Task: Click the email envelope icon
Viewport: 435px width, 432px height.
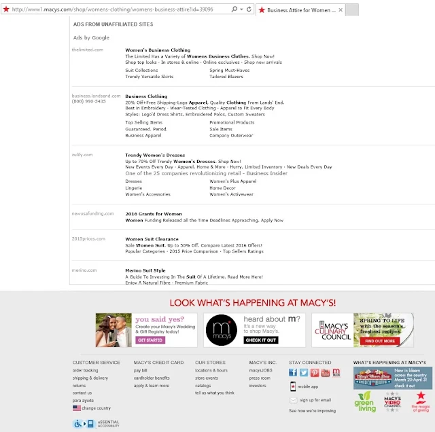Action: [x=293, y=400]
